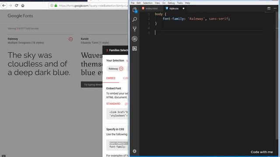This screenshot has width=280, height=157.
Task: Show site info for the lock icon
Action: [56, 6]
